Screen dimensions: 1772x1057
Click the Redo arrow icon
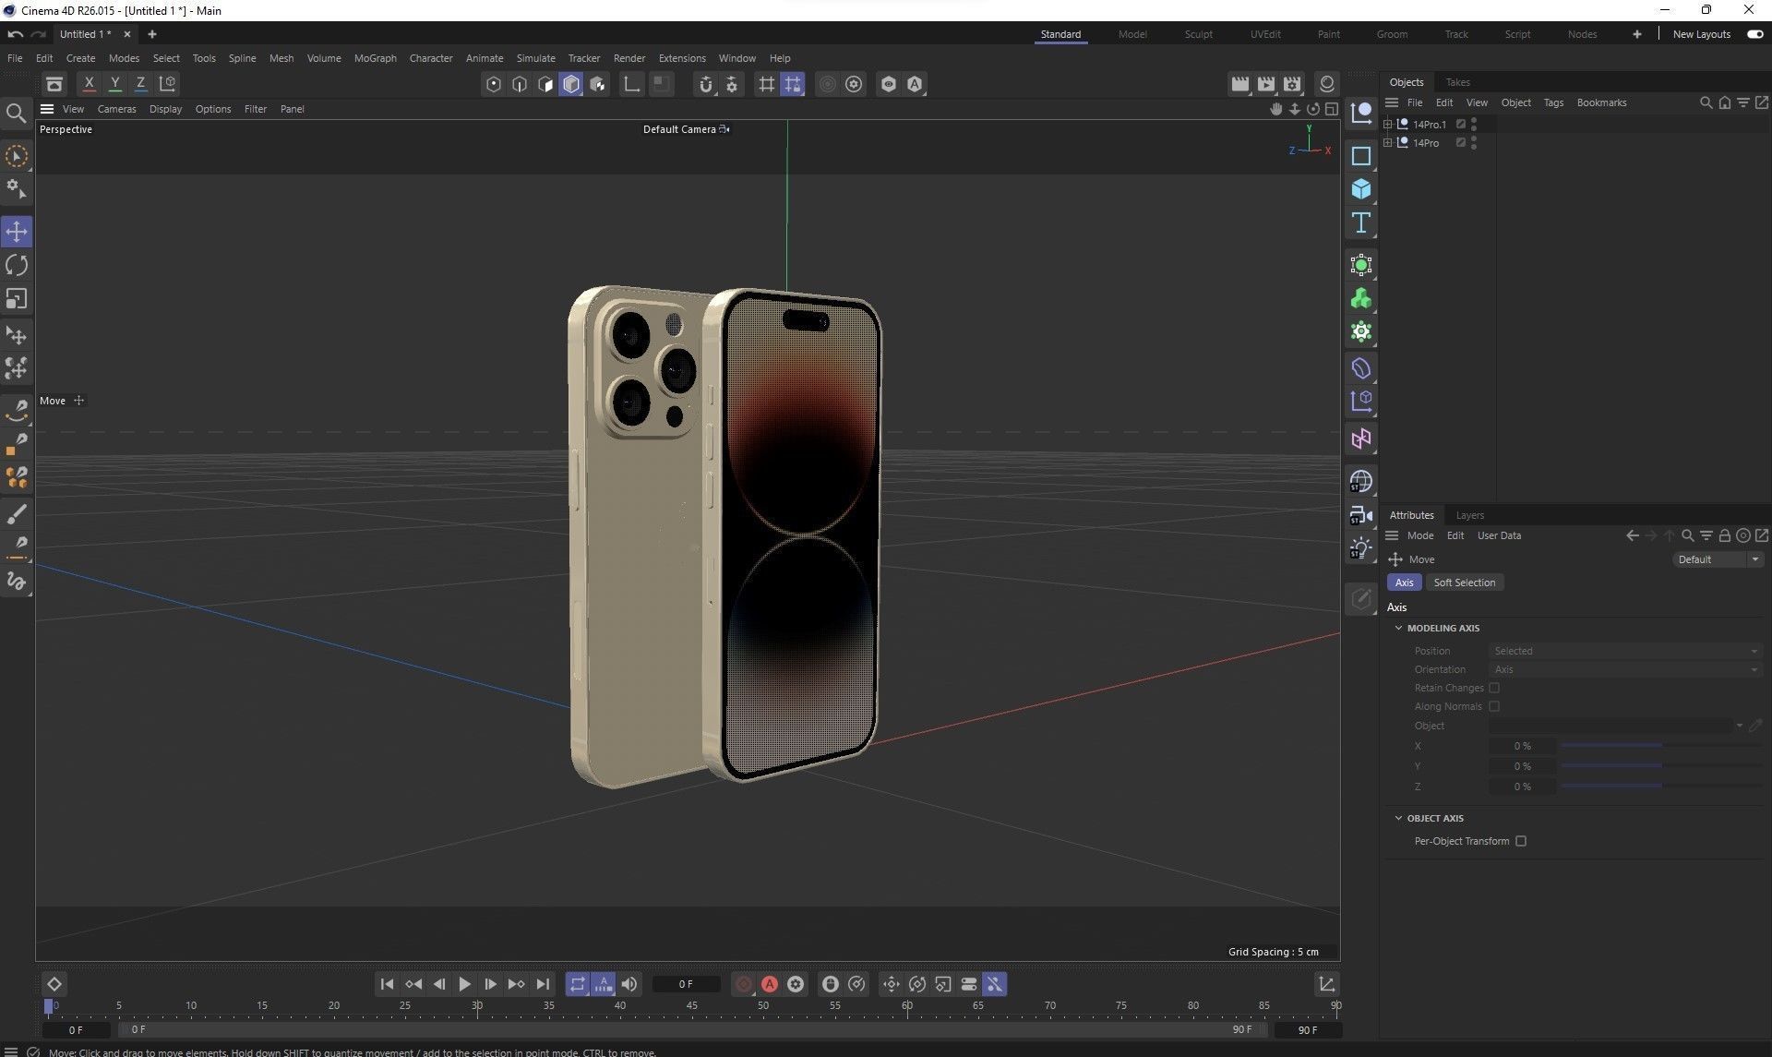click(x=39, y=34)
